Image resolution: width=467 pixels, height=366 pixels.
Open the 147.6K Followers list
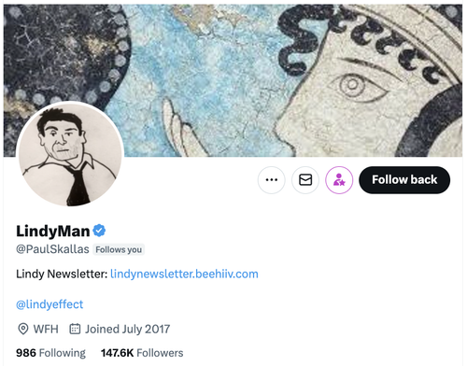tap(142, 353)
